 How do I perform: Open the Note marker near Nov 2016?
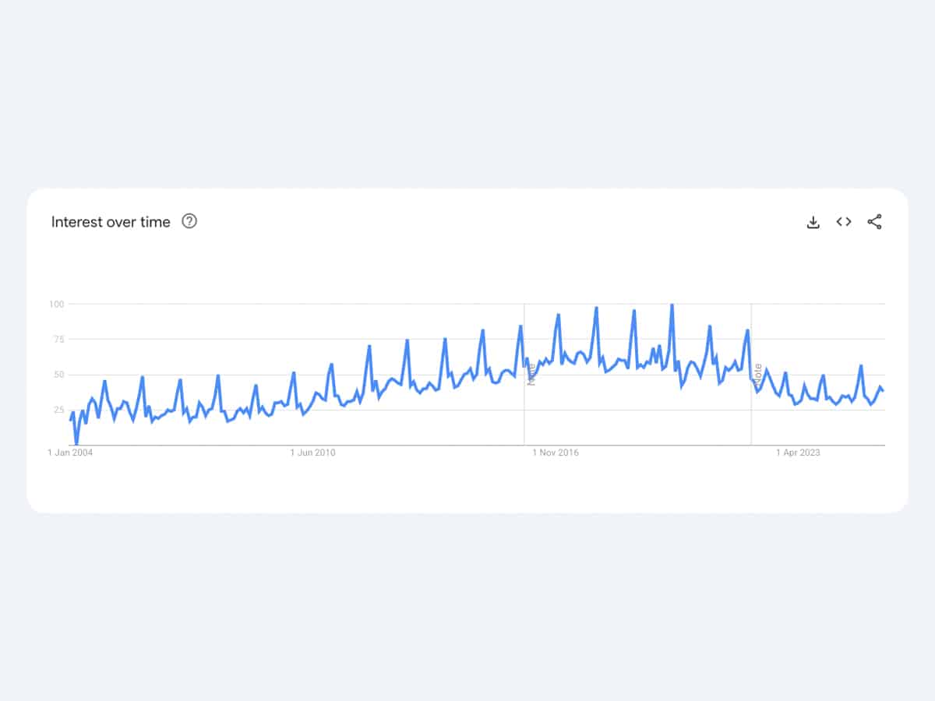coord(531,374)
